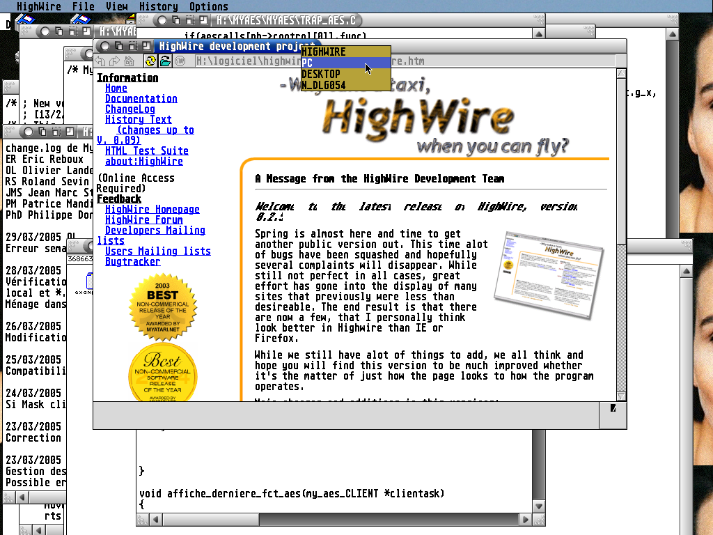Visit the HighWire Homepage link
This screenshot has height=535, width=713.
[152, 209]
